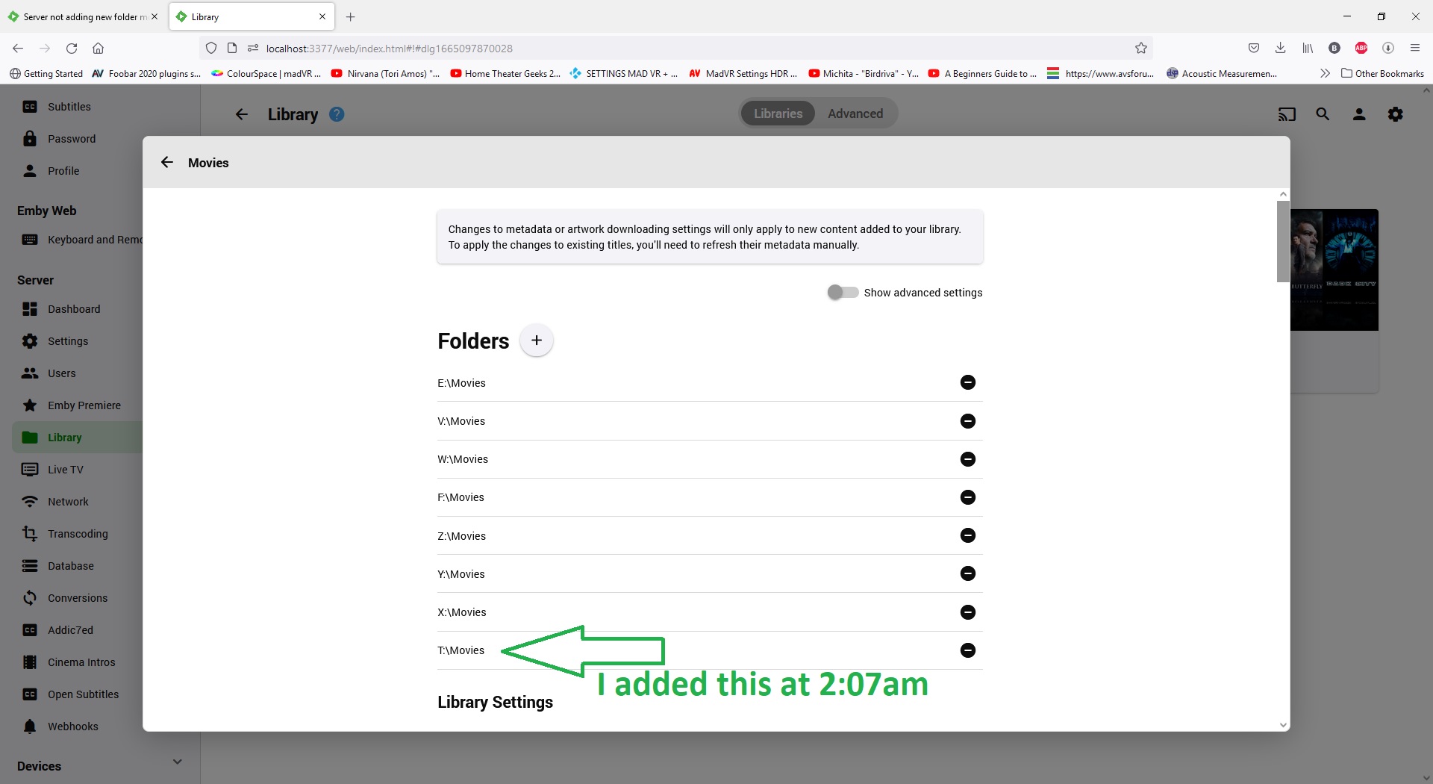Remove the V:\Movies folder
This screenshot has height=784, width=1433.
[x=967, y=421]
